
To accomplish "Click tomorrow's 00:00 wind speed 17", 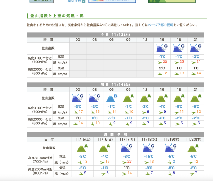I will [x=81, y=112].
